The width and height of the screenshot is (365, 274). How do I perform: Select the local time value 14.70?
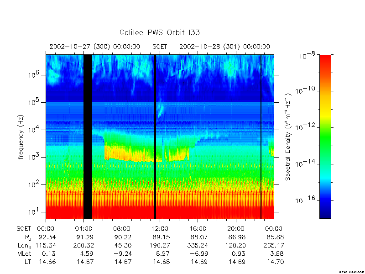(275, 262)
